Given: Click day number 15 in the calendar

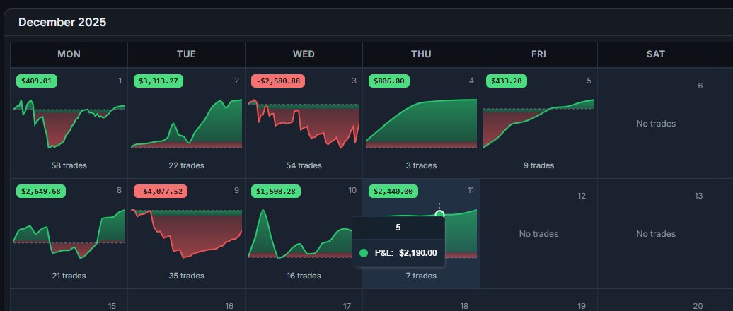Looking at the screenshot, I should pyautogui.click(x=112, y=306).
